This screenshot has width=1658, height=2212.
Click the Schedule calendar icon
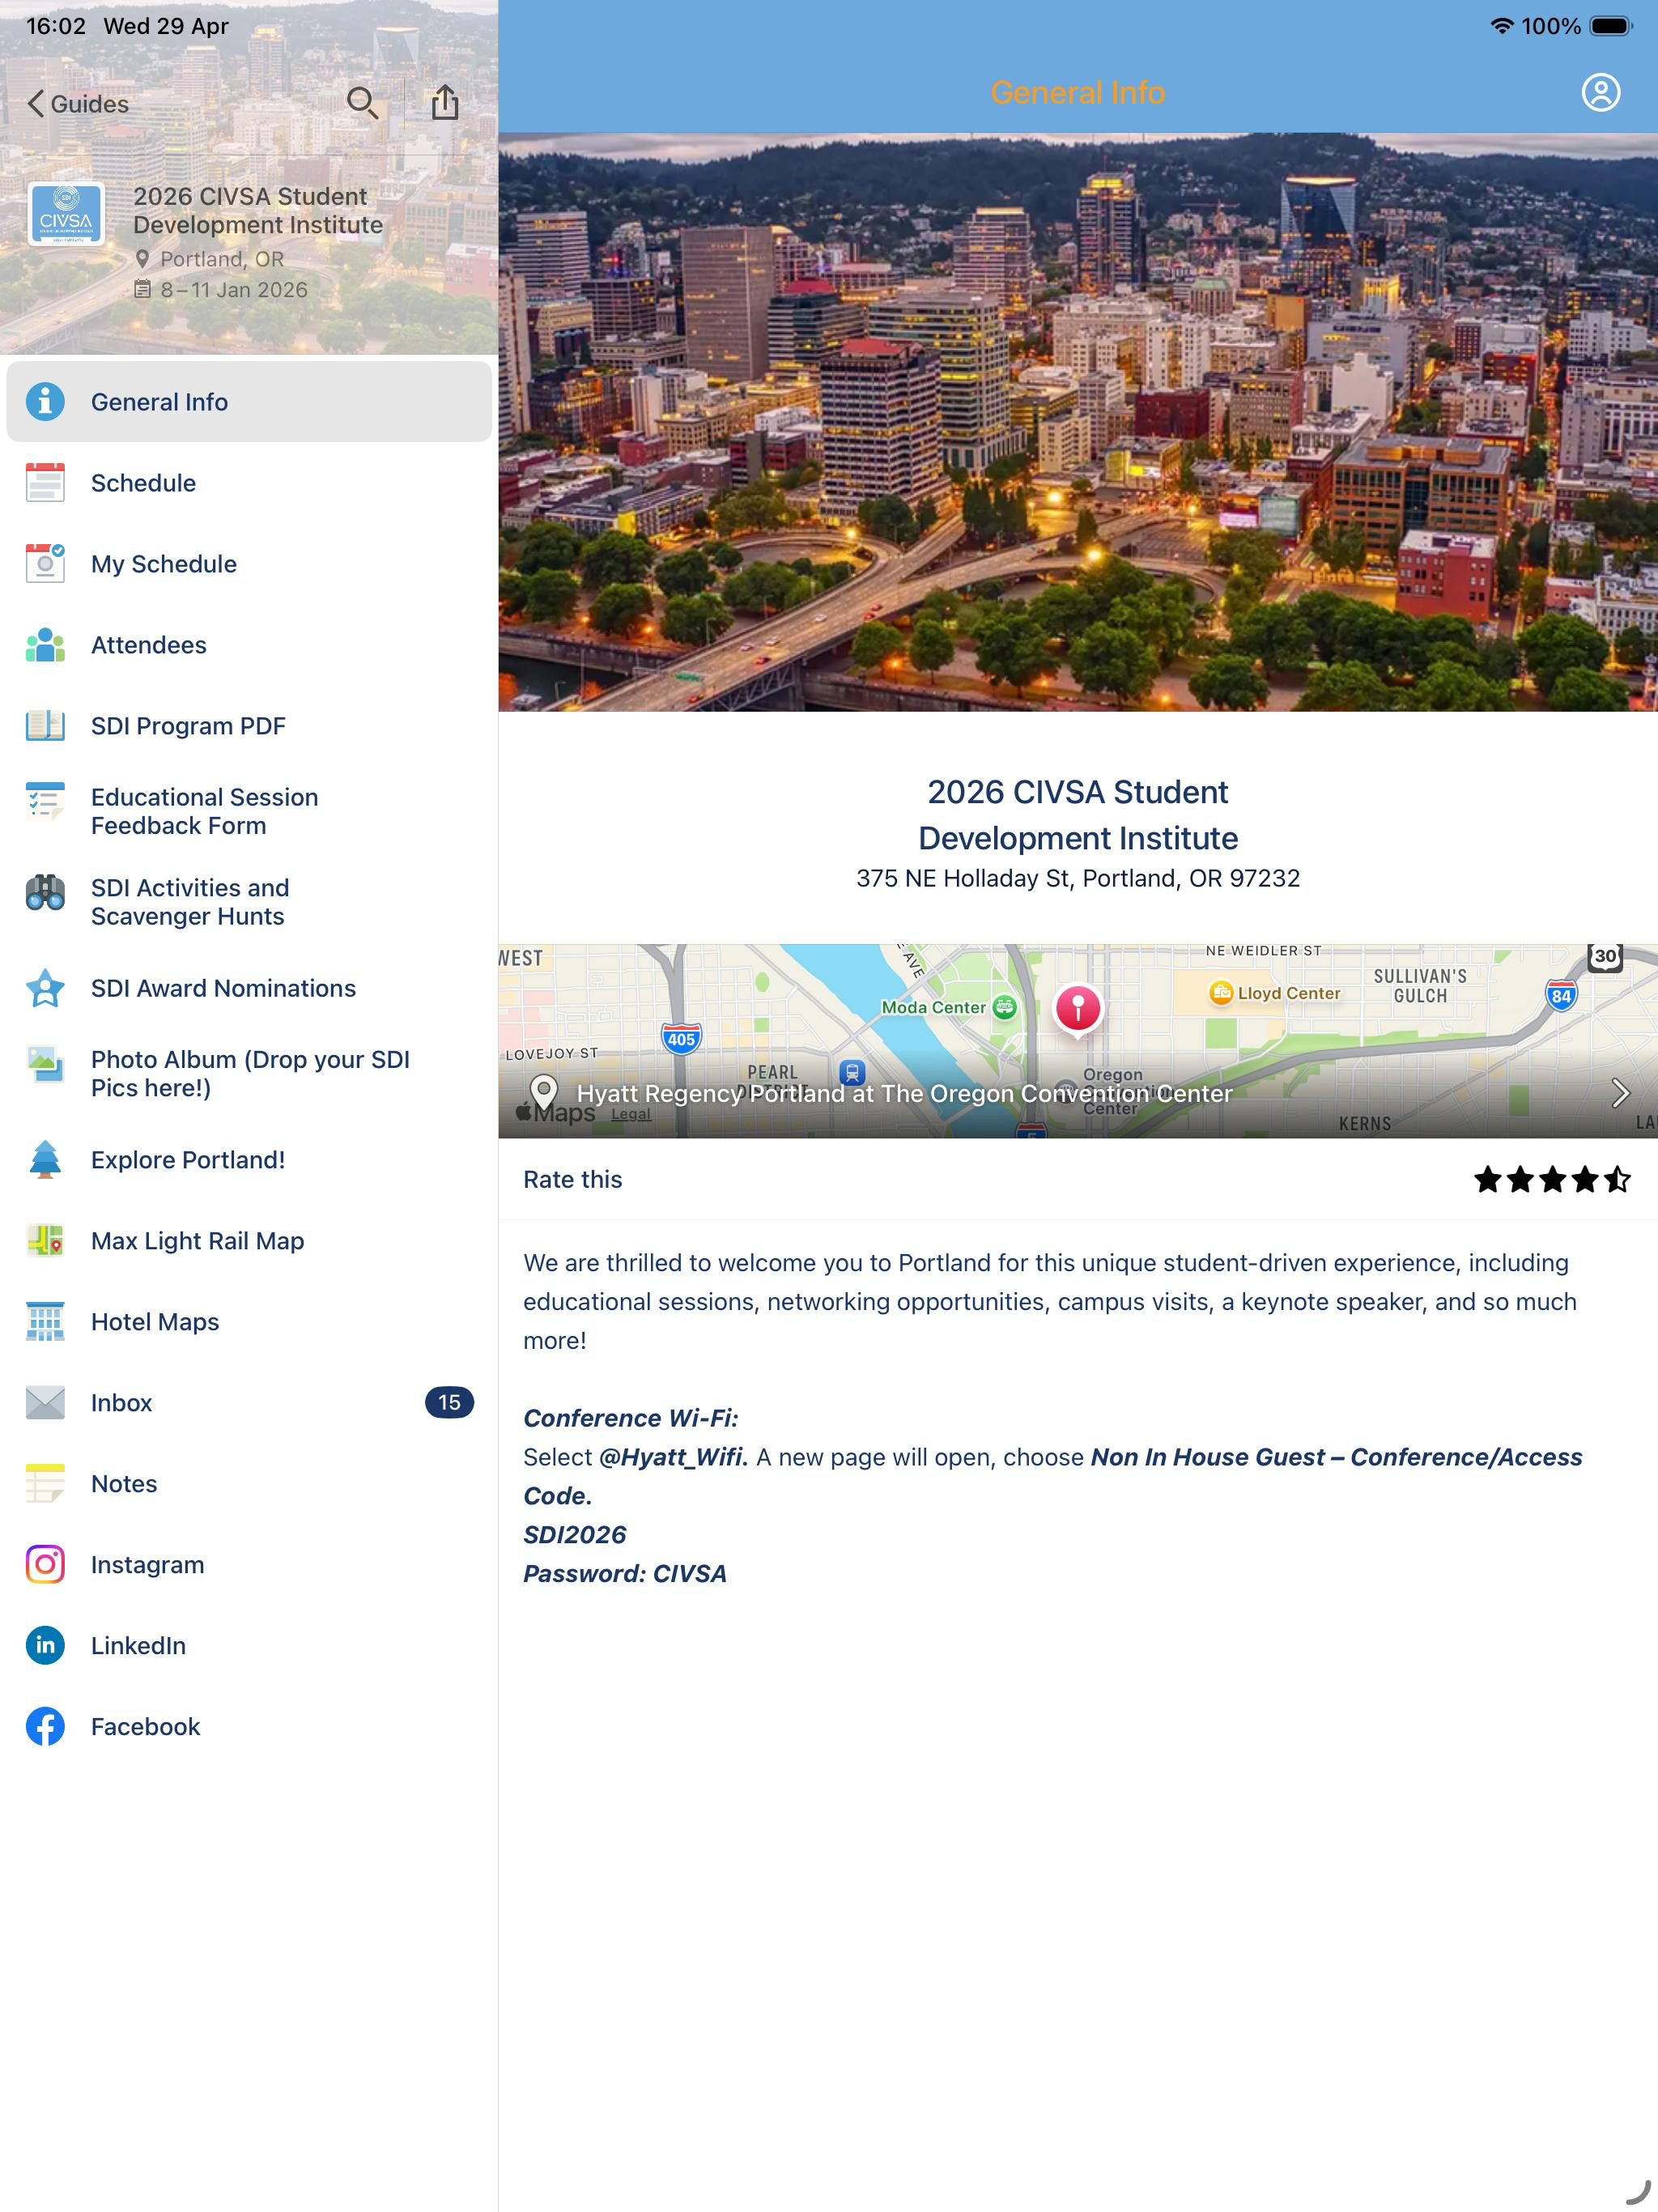[45, 483]
